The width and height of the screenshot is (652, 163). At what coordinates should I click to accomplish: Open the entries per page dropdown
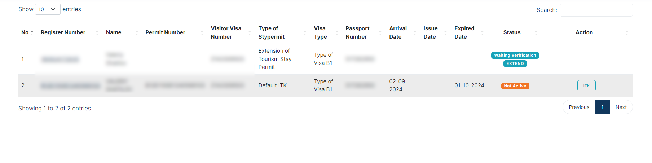point(48,9)
